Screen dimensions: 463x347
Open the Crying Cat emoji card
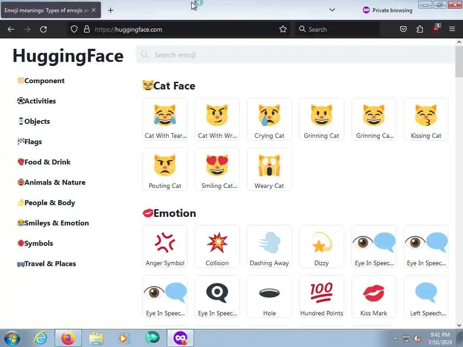pos(269,119)
